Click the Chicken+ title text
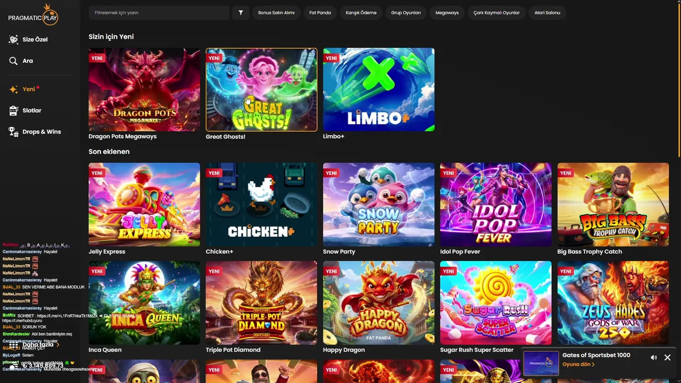This screenshot has height=383, width=681. point(220,252)
